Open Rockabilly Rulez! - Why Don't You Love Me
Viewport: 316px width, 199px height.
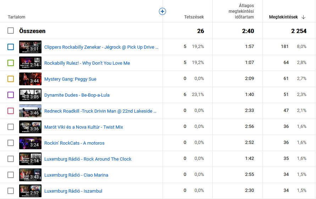tap(87, 63)
